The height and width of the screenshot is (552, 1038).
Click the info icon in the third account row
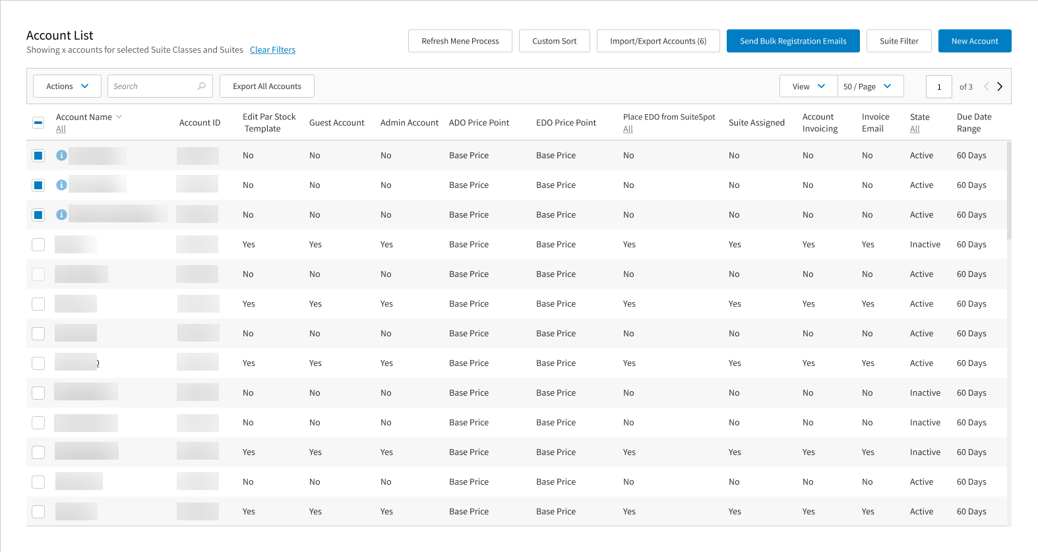click(x=61, y=215)
